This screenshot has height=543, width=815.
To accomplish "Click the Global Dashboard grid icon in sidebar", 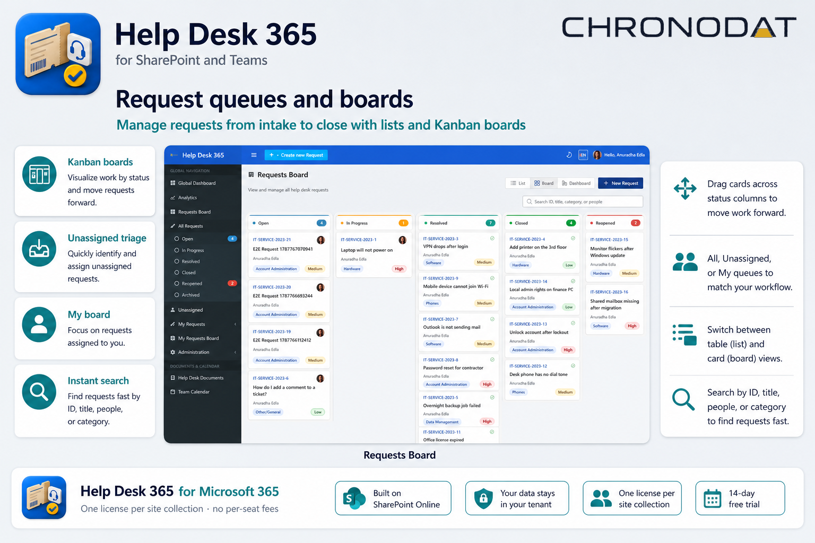I will pyautogui.click(x=173, y=183).
